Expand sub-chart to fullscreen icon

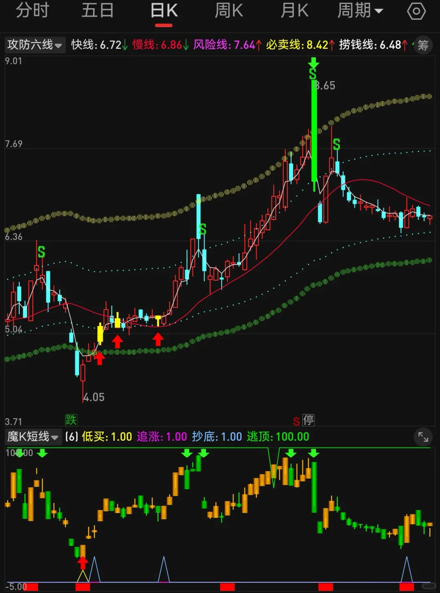click(x=423, y=437)
